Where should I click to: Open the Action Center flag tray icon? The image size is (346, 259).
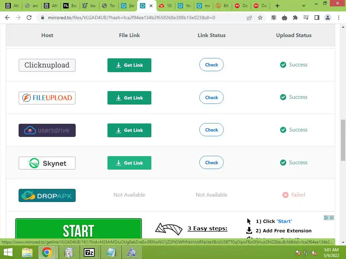pos(298,253)
